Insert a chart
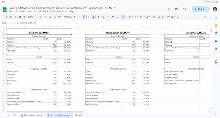This screenshot has height=118, width=220. (x=163, y=17)
